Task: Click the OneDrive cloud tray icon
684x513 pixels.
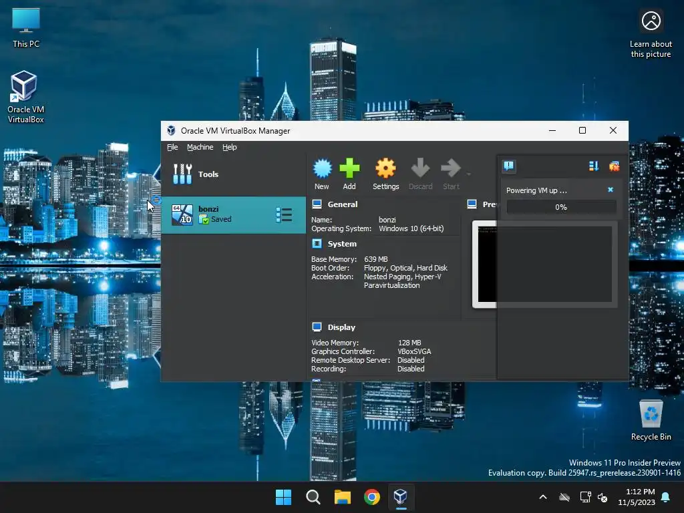Action: (564, 497)
